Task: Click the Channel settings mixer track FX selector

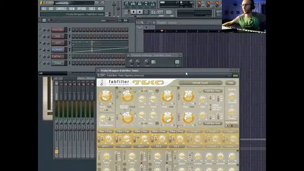Action: point(177,62)
